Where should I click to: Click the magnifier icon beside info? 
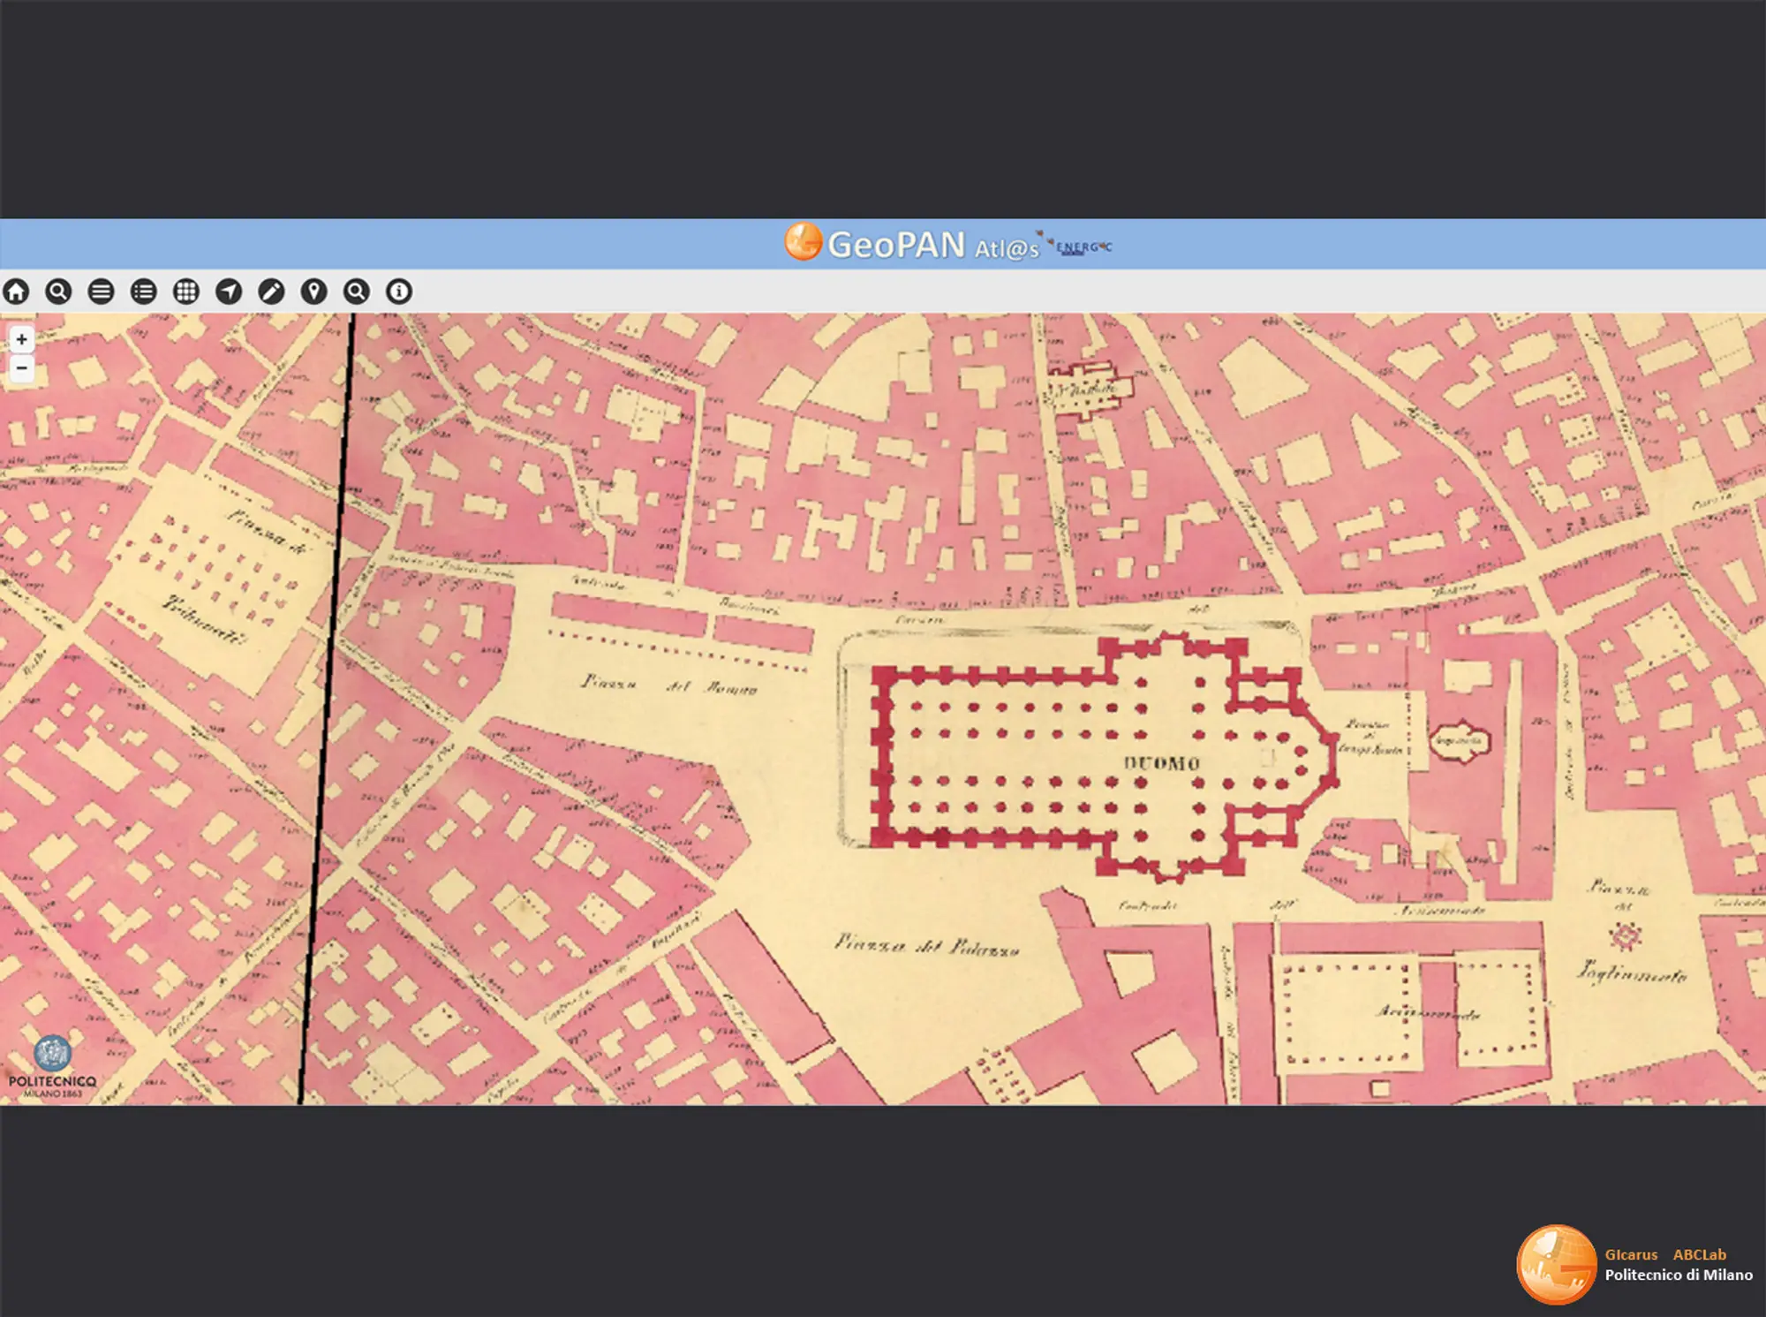(x=356, y=291)
